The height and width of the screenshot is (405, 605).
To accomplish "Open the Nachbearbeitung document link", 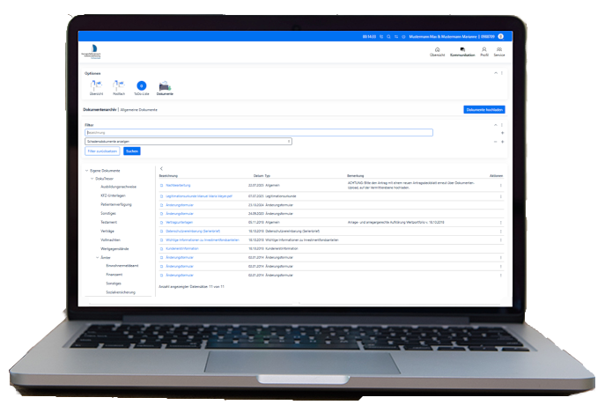I will pos(178,186).
